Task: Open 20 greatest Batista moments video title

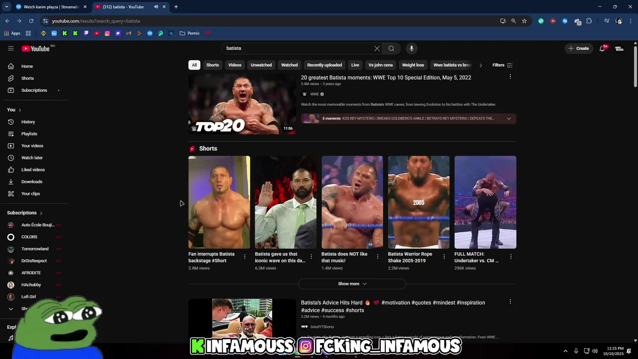Action: click(x=386, y=78)
